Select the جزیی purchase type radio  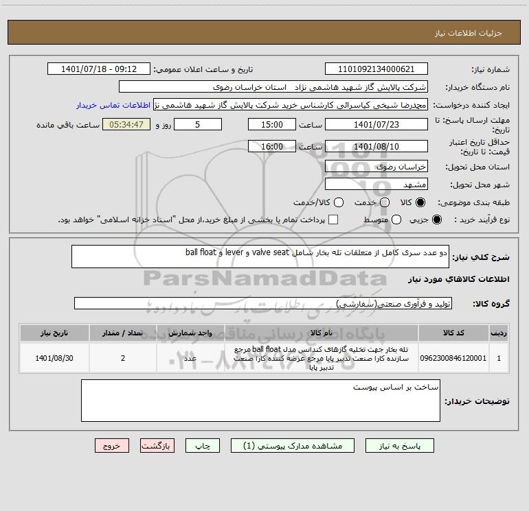coord(436,220)
